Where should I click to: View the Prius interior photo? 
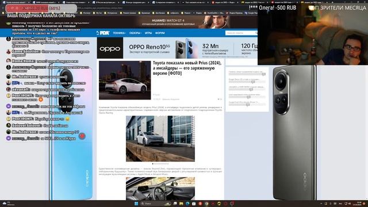click(x=160, y=189)
